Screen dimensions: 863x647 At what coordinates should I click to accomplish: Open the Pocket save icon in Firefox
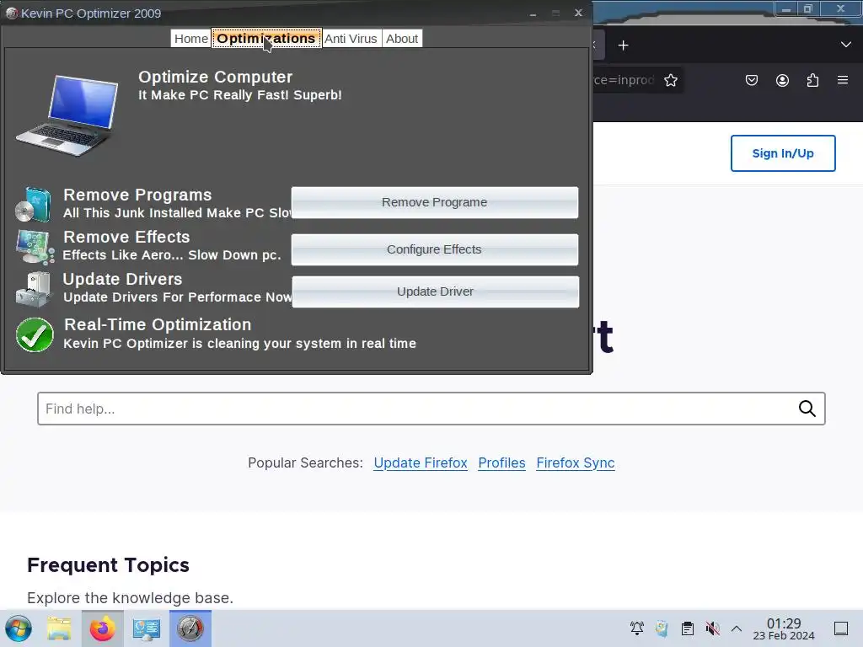pyautogui.click(x=751, y=80)
